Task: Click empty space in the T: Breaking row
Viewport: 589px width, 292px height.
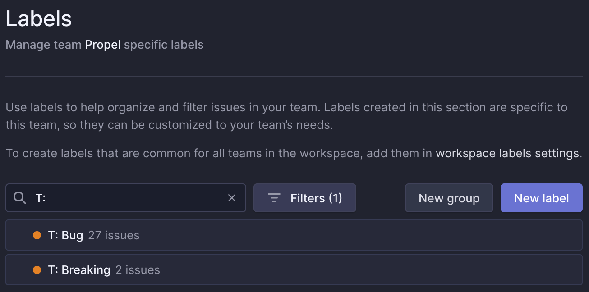Action: tap(361, 270)
